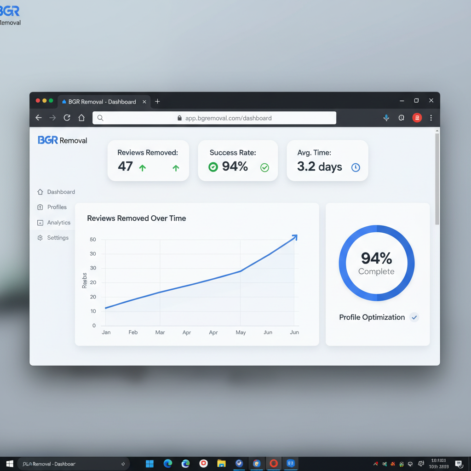Image resolution: width=471 pixels, height=471 pixels.
Task: Click the Reviews Removed Over Time heading
Action: [136, 218]
